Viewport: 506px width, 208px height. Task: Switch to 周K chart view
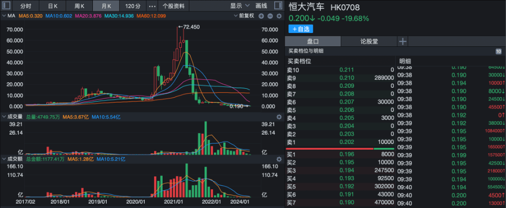coord(79,6)
